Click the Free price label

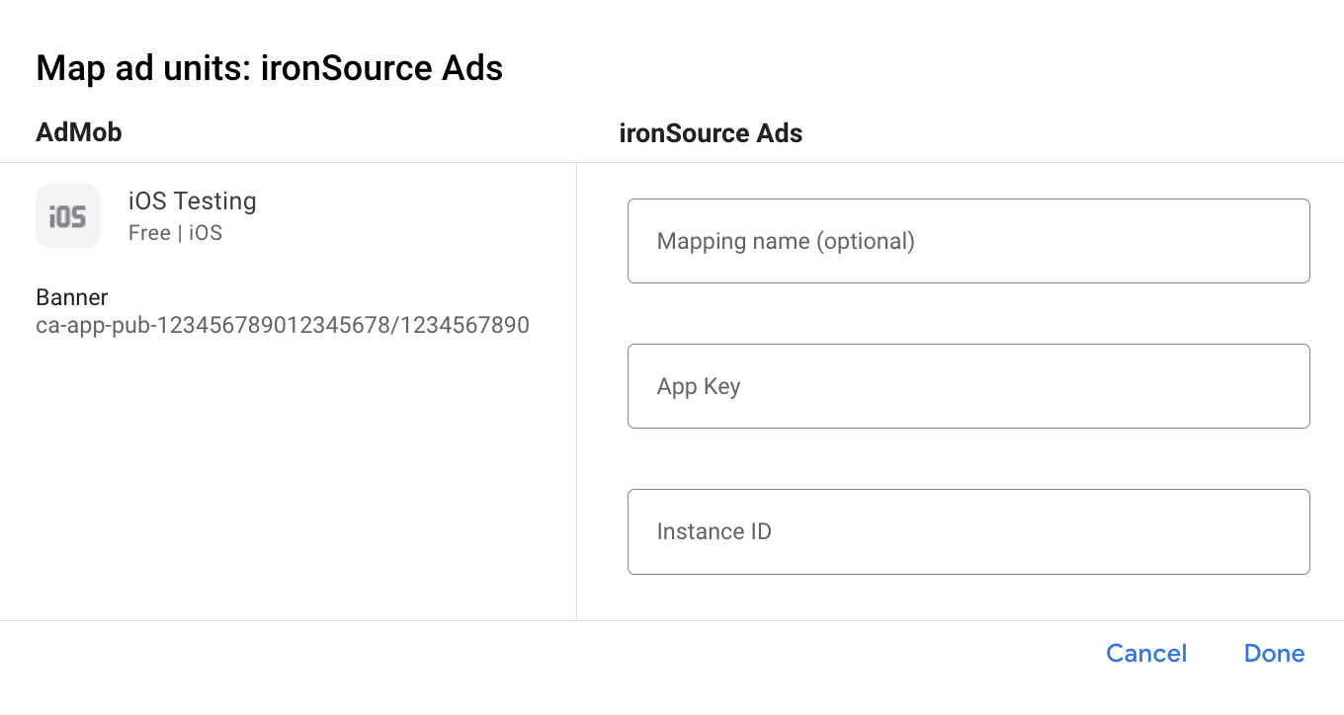148,233
